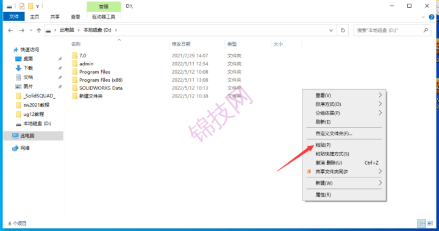Choose 属性(R) in context menu
Screen dimensions: 439x231
tap(344, 194)
